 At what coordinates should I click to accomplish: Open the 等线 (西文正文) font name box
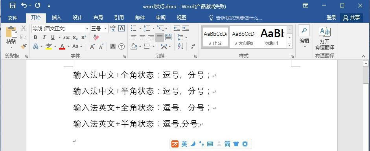click(61, 29)
